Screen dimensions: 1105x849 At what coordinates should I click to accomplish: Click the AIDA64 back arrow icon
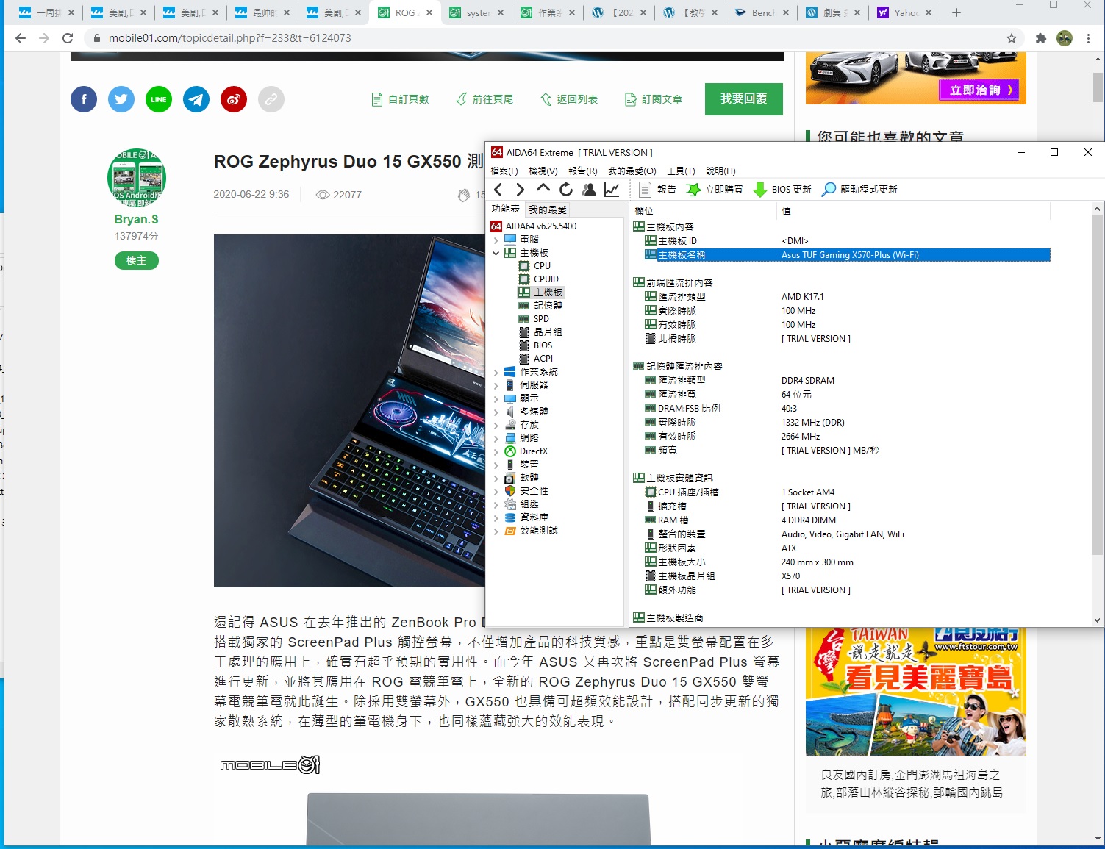click(498, 190)
